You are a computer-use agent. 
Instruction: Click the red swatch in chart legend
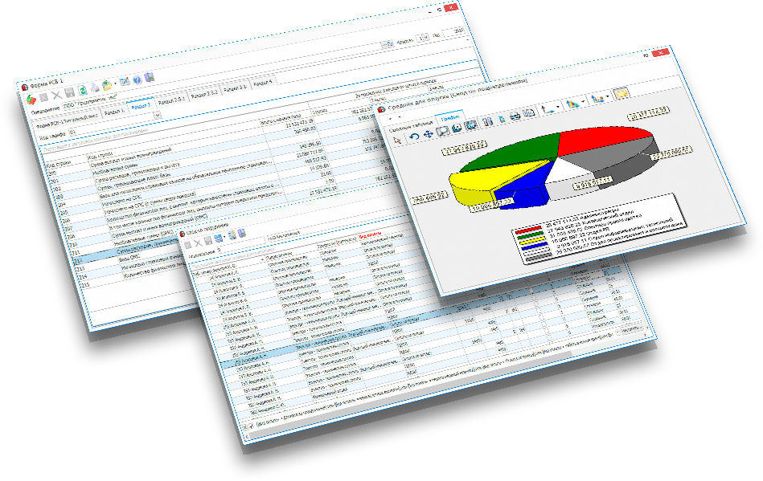tap(527, 230)
